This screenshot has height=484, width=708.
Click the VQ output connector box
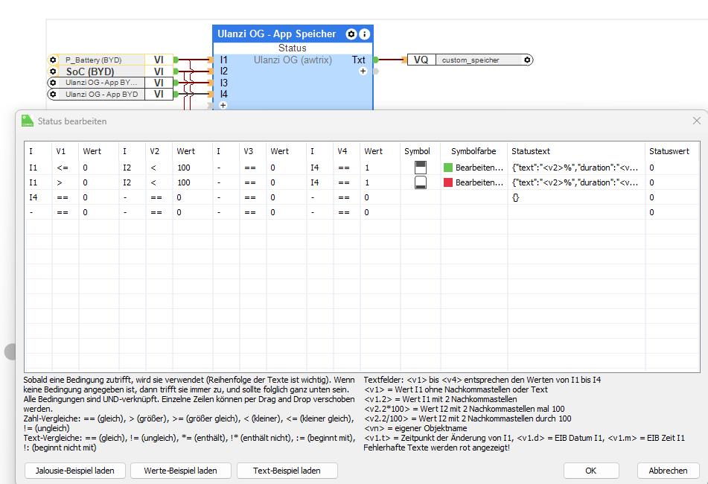coord(421,60)
